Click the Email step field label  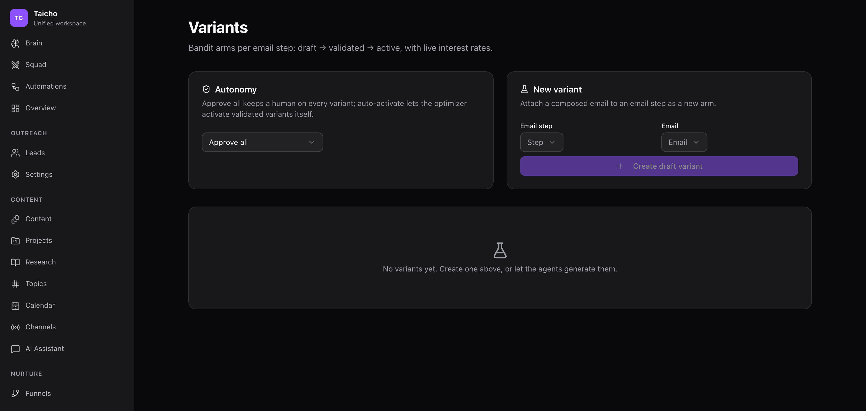[x=536, y=126]
